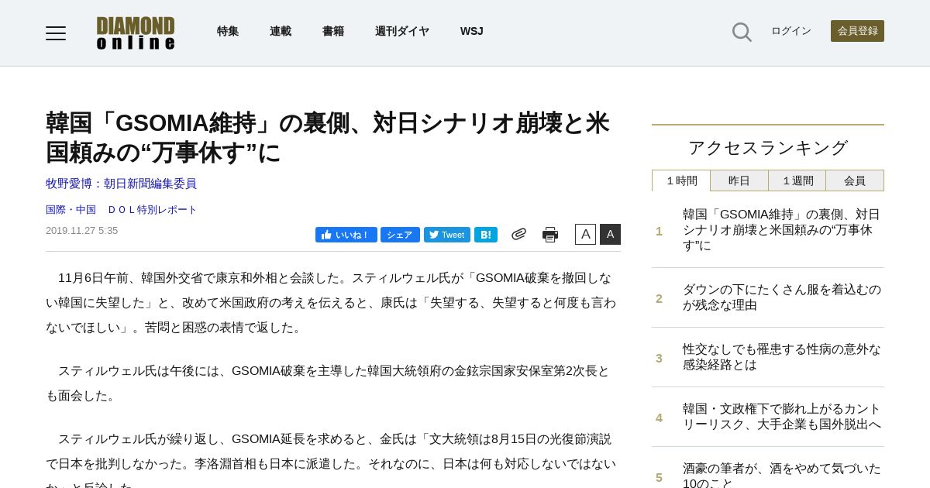
Task: Open the search magnifier
Action: (742, 32)
